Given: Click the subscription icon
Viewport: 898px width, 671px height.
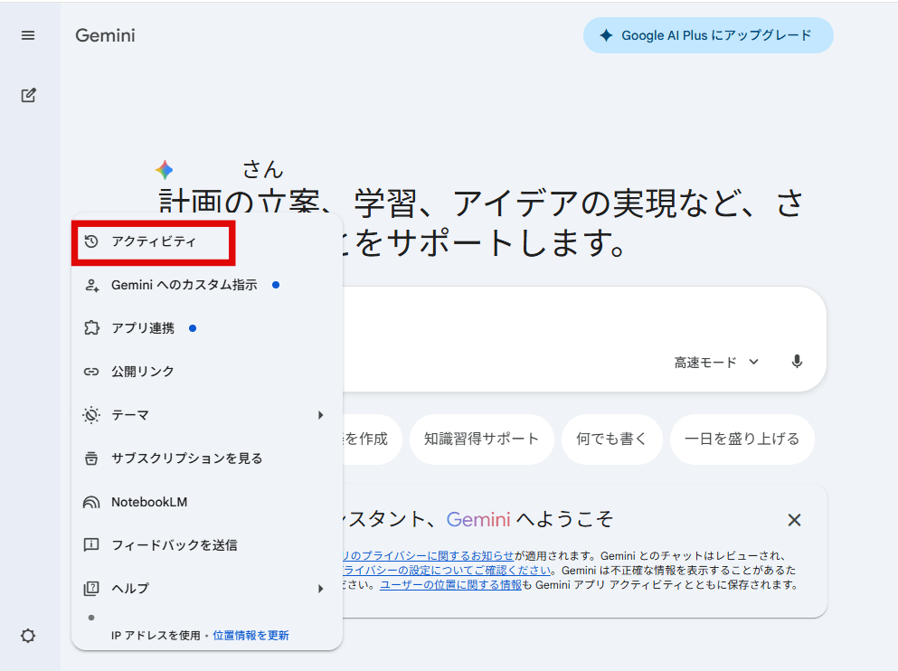Looking at the screenshot, I should click(x=91, y=458).
